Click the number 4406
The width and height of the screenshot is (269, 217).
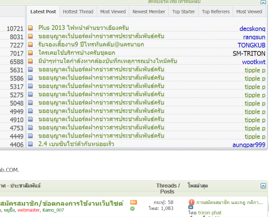16,145
